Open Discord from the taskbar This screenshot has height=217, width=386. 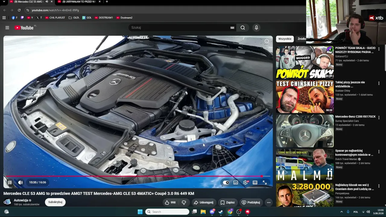212,212
